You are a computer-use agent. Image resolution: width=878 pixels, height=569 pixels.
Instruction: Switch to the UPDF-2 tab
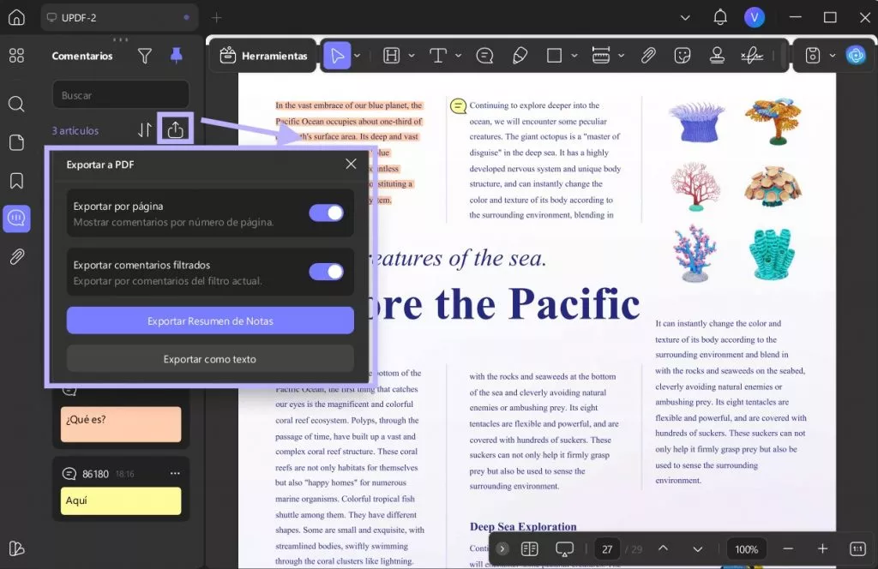click(118, 17)
